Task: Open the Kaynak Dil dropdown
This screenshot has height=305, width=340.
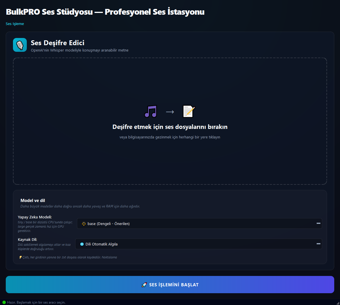Action: 199,244
